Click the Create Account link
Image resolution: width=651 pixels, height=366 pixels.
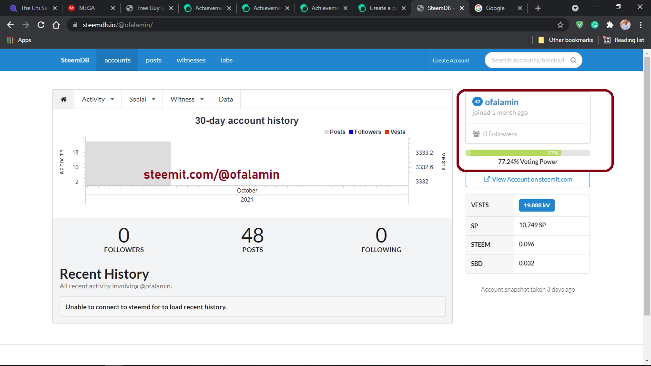click(451, 61)
